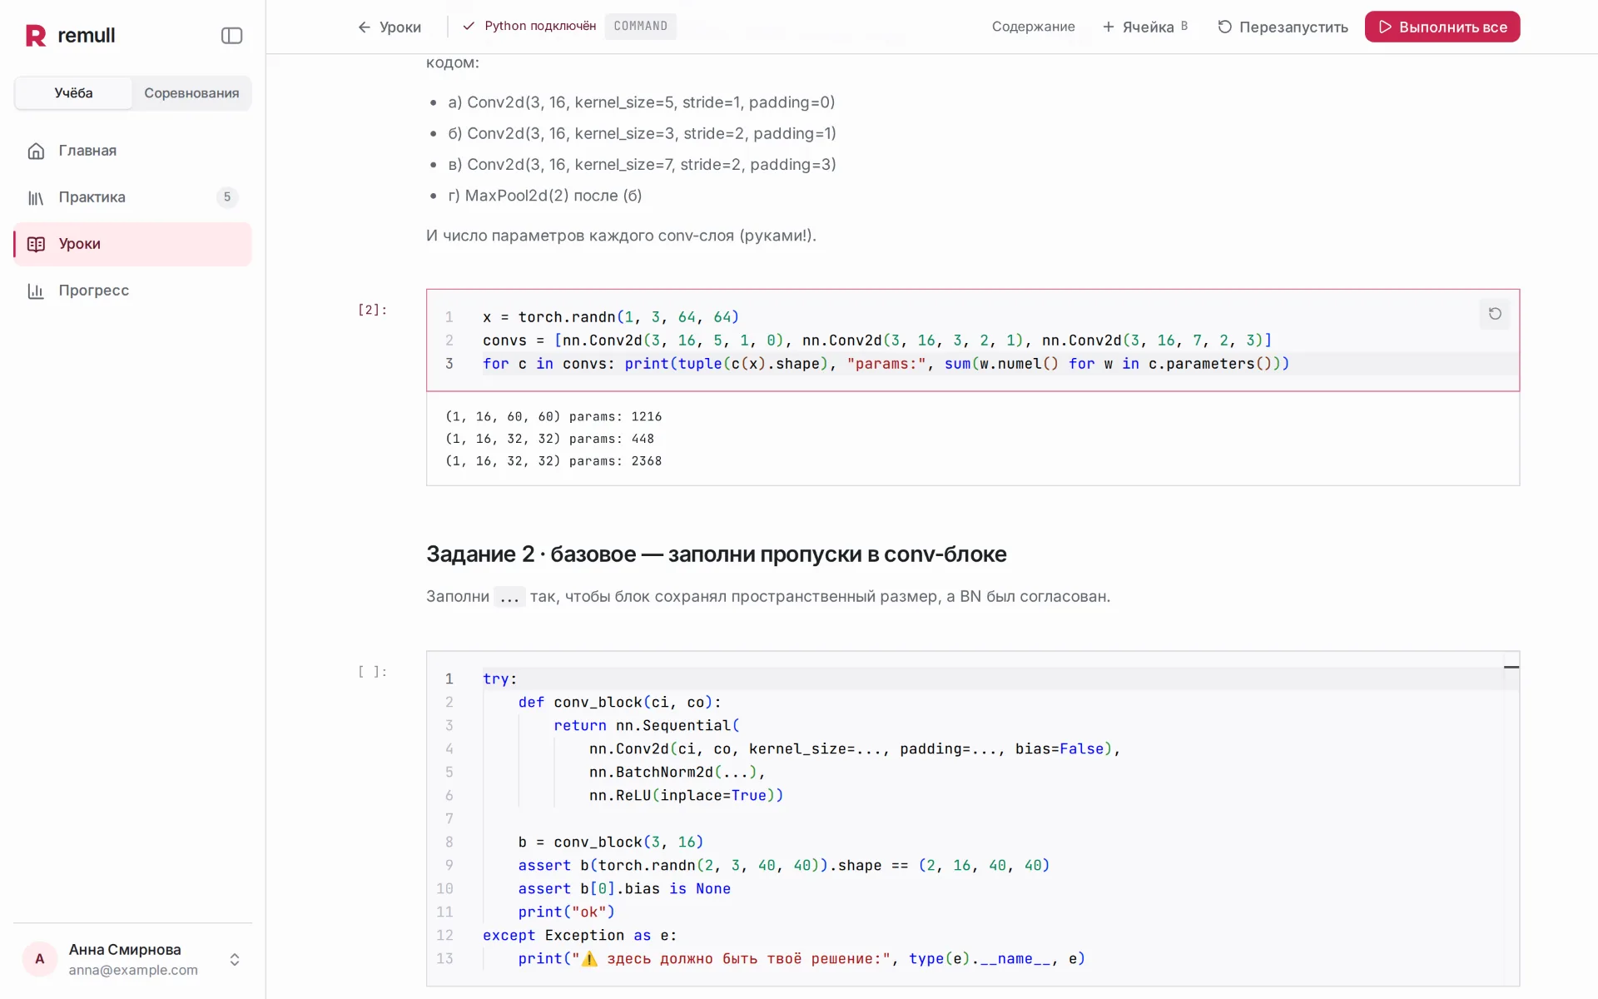The height and width of the screenshot is (999, 1598).
Task: Click the play icon in Выполнить все
Action: 1385,27
